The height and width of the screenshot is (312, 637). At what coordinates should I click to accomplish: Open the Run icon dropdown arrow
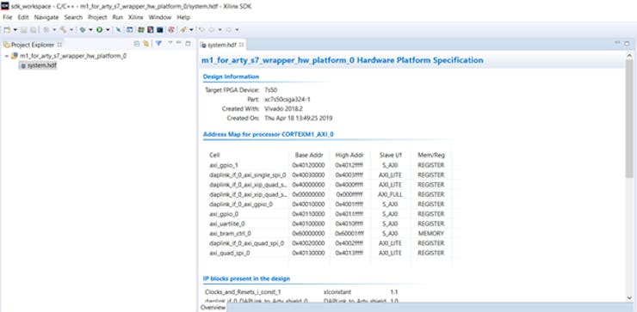(108, 29)
